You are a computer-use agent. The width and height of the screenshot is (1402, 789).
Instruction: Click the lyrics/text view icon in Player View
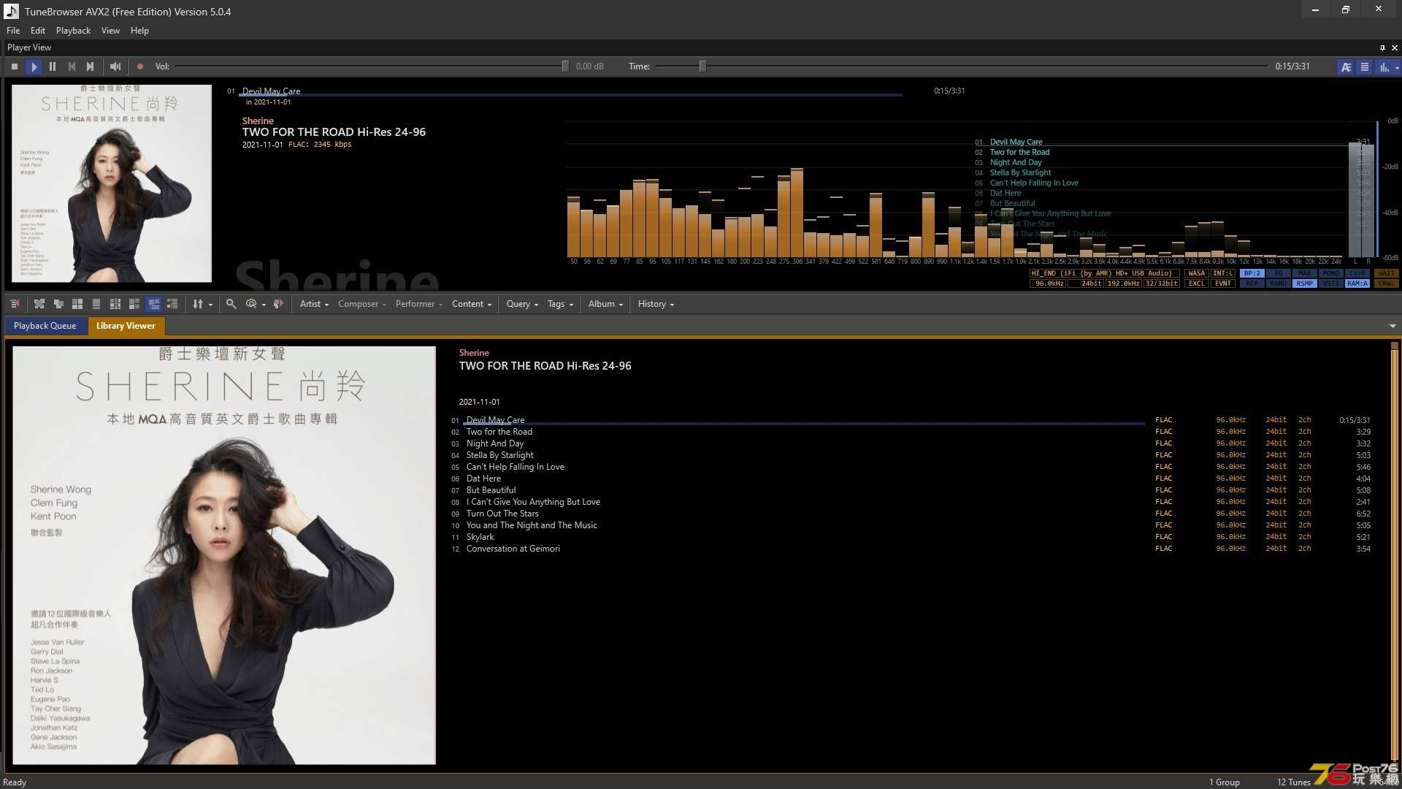point(1346,66)
